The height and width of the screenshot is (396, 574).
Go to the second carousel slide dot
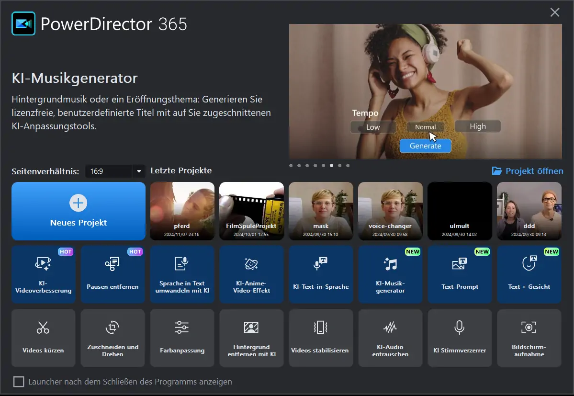(299, 165)
